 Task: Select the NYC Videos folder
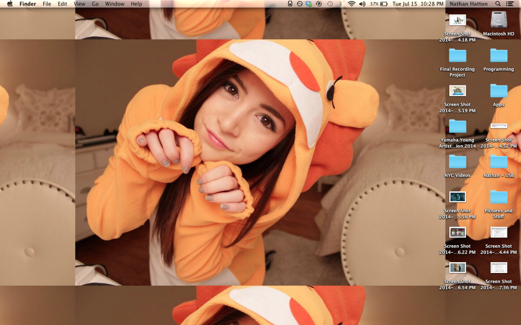pyautogui.click(x=457, y=162)
